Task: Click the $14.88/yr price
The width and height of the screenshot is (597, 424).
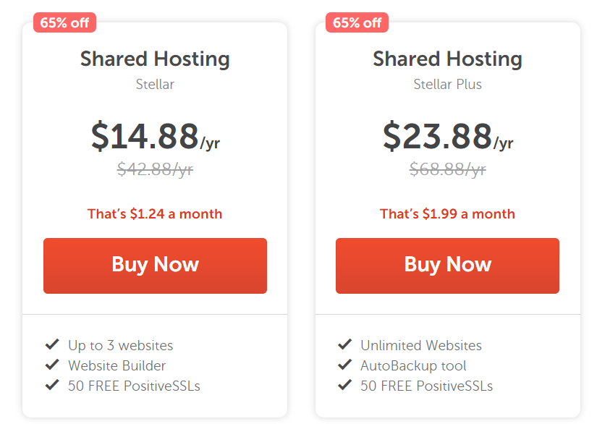Action: (x=155, y=136)
